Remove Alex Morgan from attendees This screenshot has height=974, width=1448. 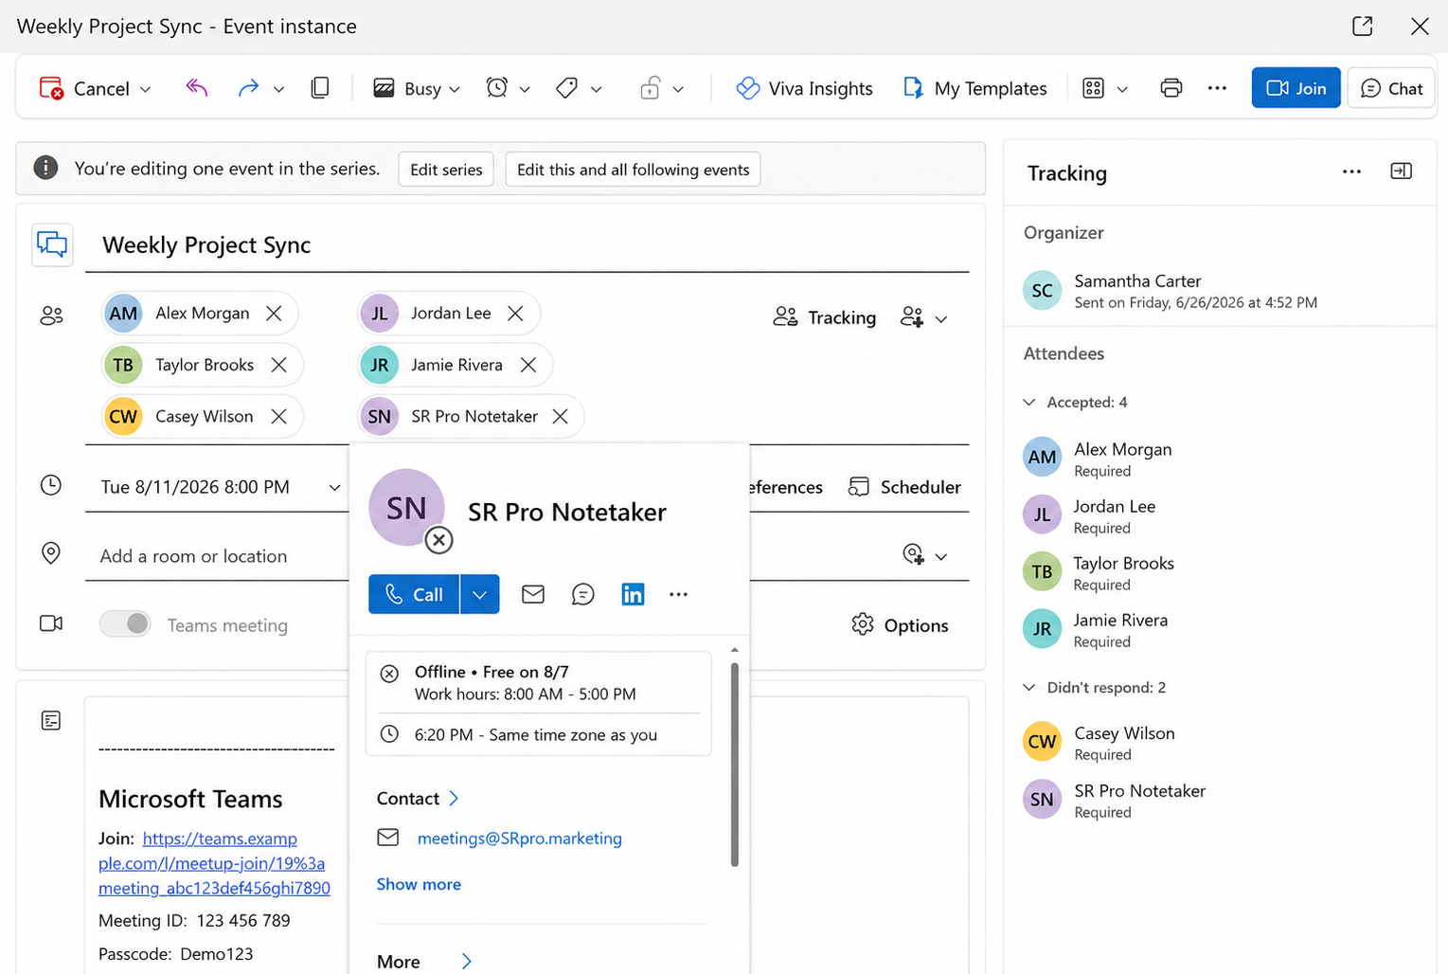point(274,314)
